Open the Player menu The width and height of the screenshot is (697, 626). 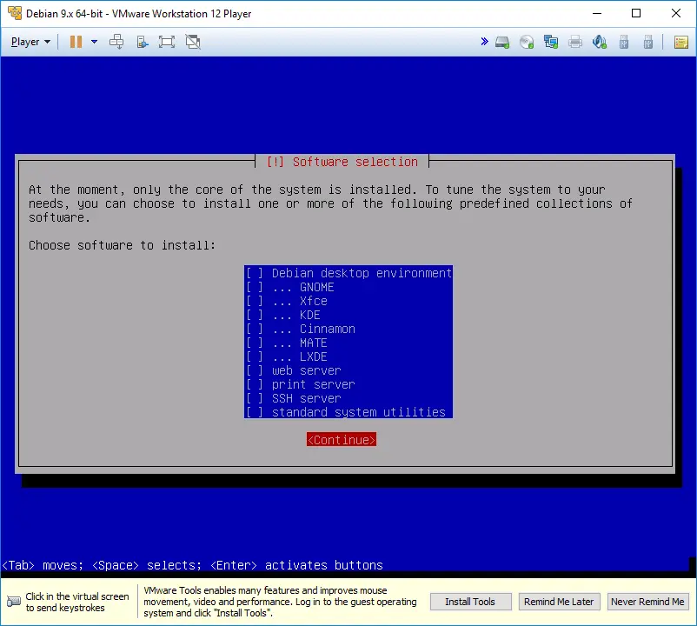30,42
